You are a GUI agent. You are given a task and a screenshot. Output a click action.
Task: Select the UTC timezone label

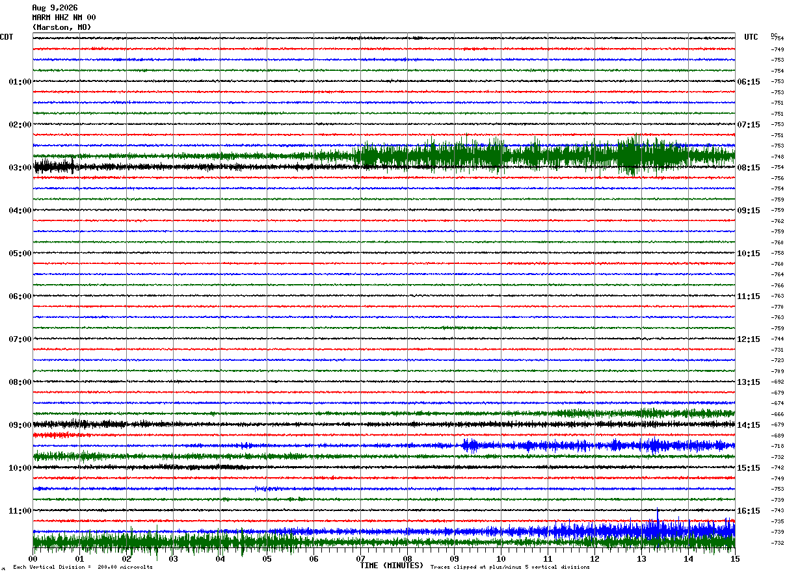point(751,37)
